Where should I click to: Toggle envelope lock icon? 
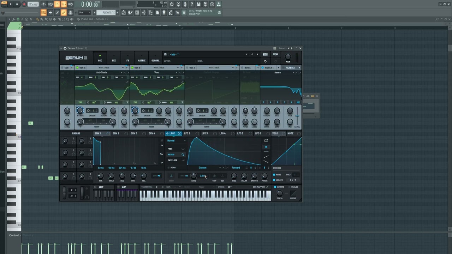click(x=161, y=140)
